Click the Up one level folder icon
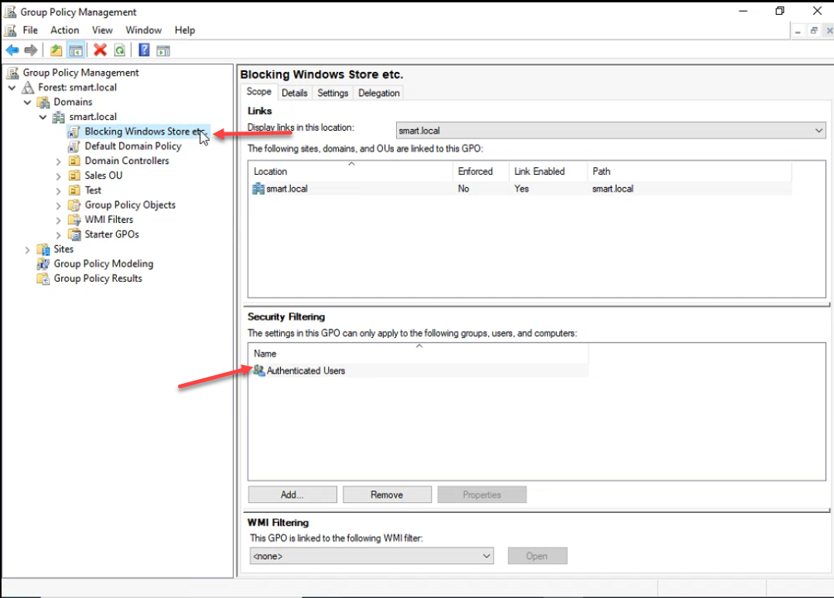 [x=56, y=50]
